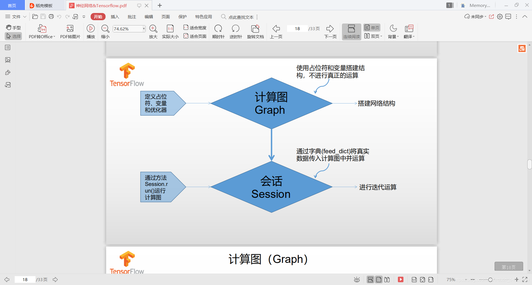This screenshot has height=285, width=532.
Task: Open the 特色应用 ribbon tab
Action: coord(204,17)
